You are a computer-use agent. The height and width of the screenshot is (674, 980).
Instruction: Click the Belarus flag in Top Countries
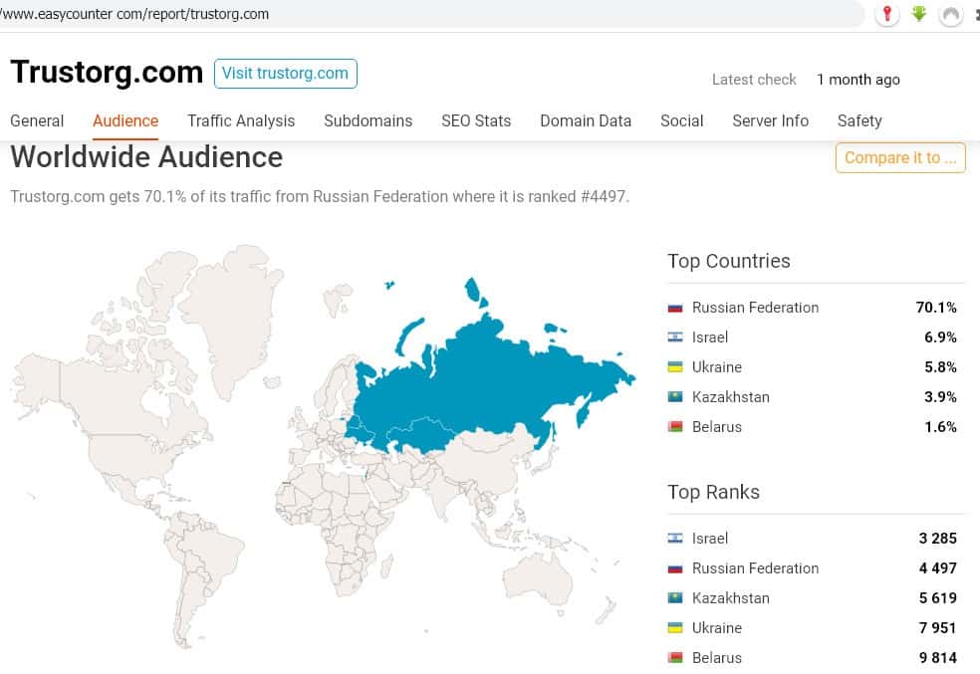pos(675,427)
